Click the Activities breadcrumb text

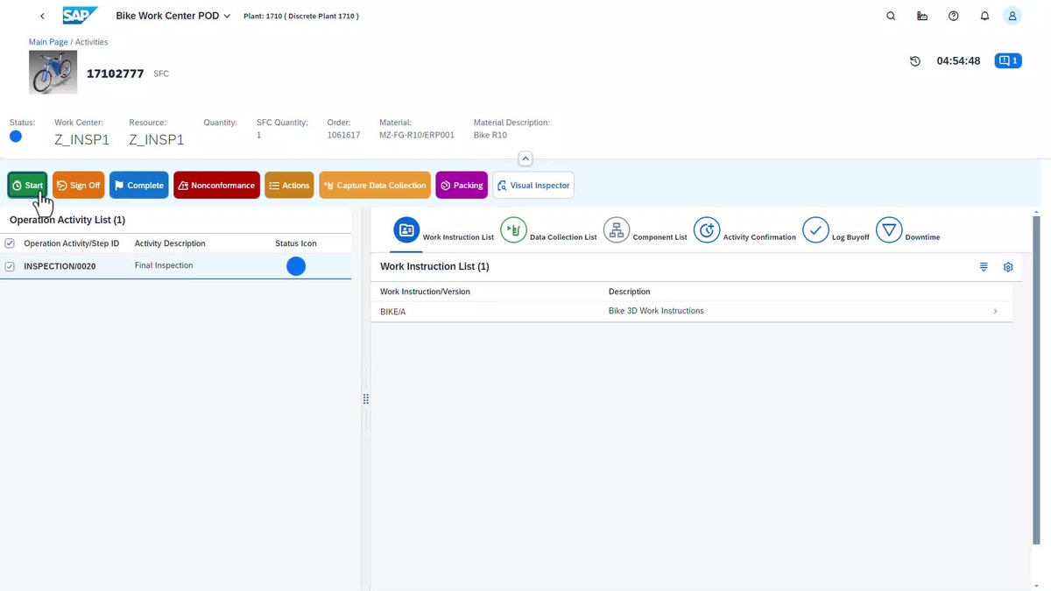coord(91,42)
